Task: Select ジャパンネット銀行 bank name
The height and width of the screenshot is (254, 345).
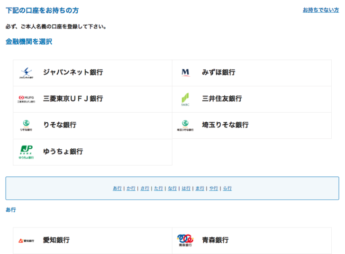Action: [x=73, y=72]
